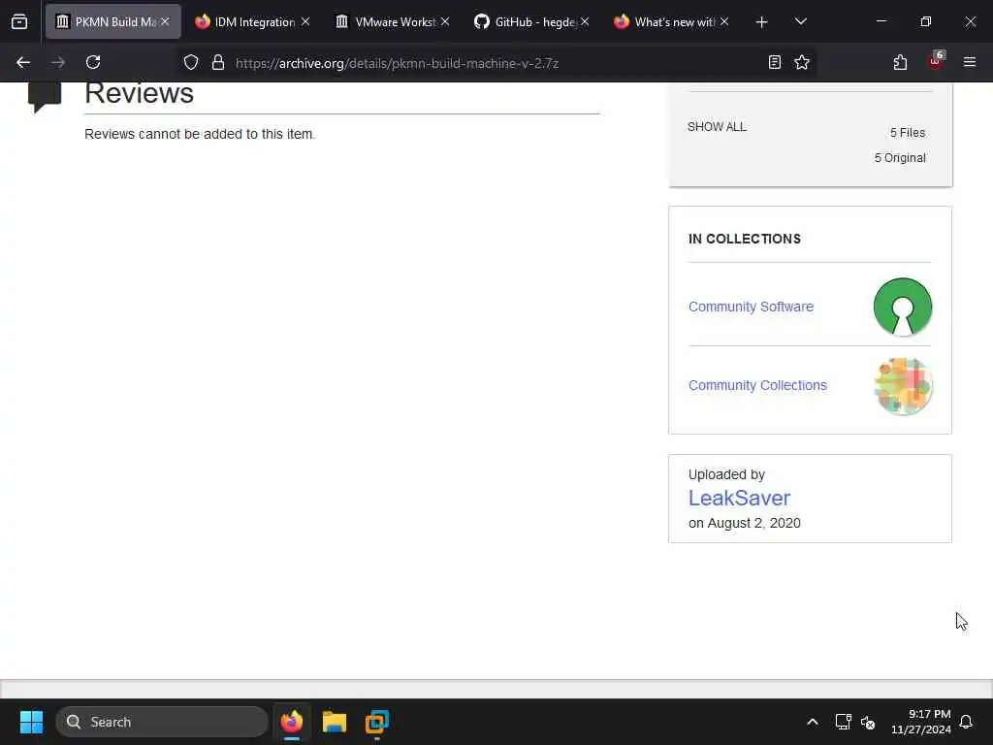
Task: Open the 5 Original link
Action: (x=900, y=158)
